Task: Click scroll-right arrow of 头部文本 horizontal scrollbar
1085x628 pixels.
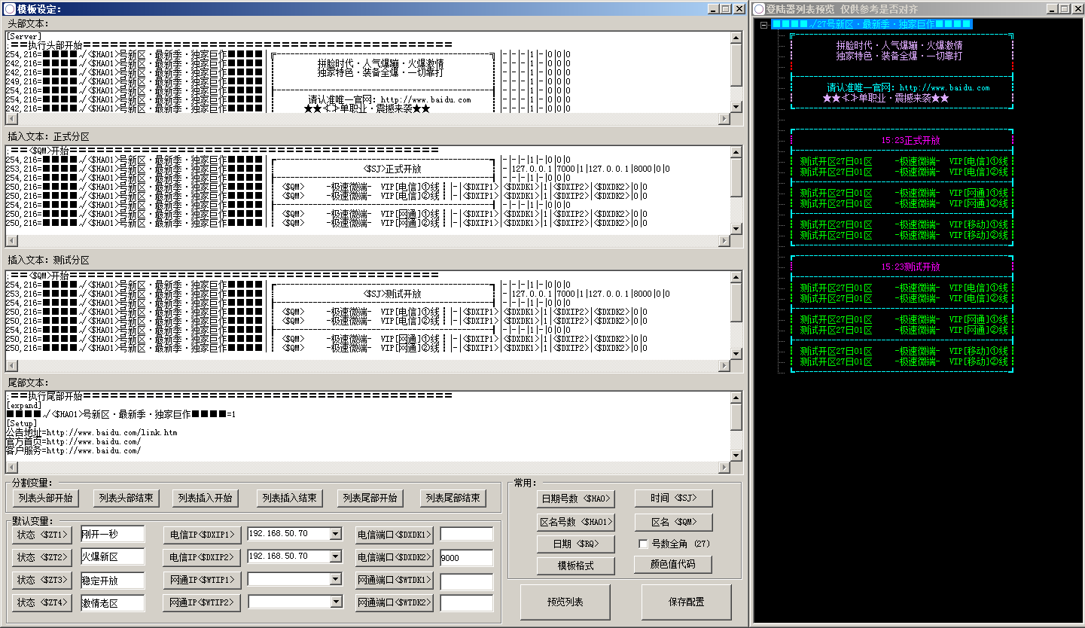Action: tap(725, 118)
